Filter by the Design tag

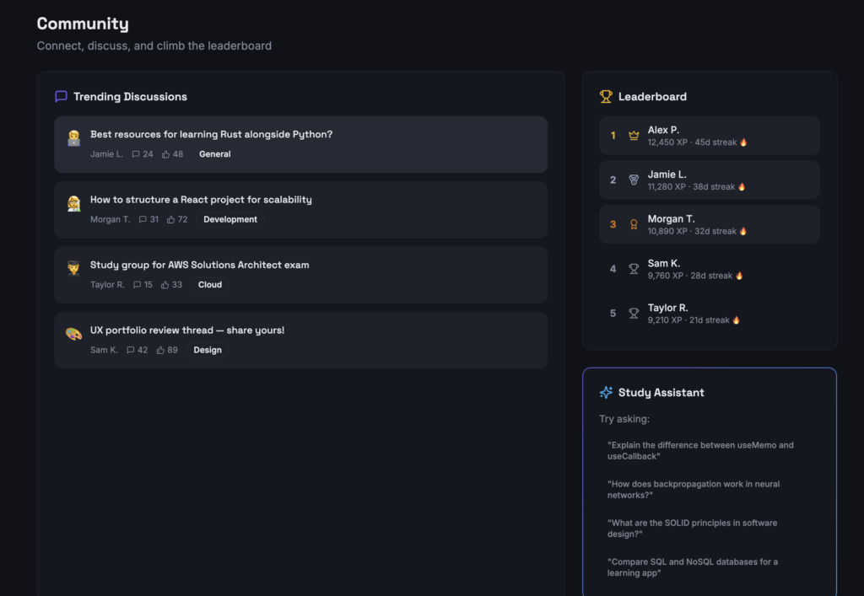point(208,350)
